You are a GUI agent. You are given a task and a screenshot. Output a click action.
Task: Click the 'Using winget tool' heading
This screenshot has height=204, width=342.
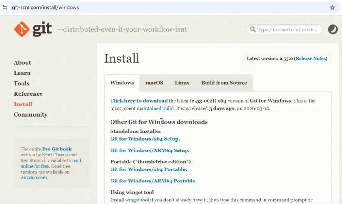tap(132, 192)
